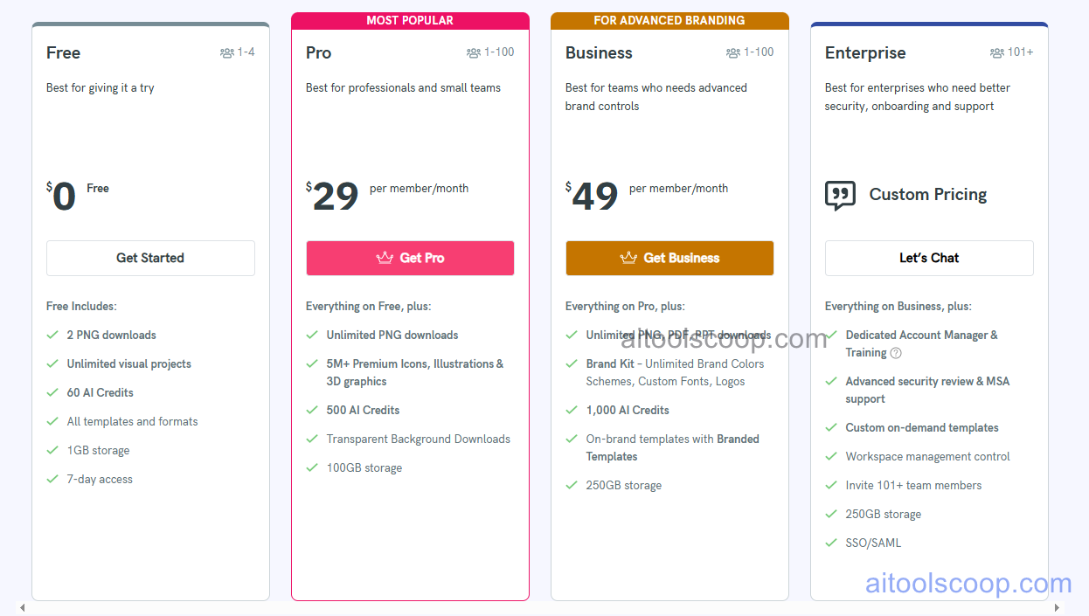Click the checkmark beside 500 AI Credits

click(312, 409)
